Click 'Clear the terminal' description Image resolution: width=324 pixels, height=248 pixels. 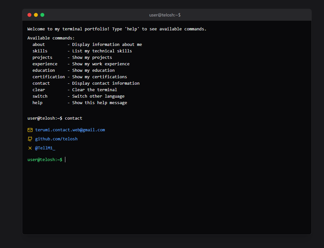pyautogui.click(x=95, y=90)
